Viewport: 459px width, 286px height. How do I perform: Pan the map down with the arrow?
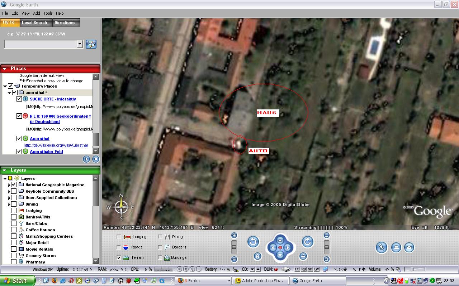tap(280, 255)
